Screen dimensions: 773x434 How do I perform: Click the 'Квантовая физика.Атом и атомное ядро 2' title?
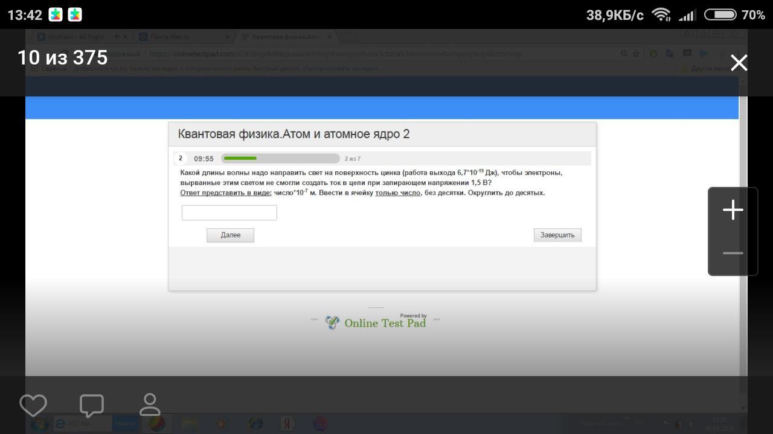click(293, 134)
